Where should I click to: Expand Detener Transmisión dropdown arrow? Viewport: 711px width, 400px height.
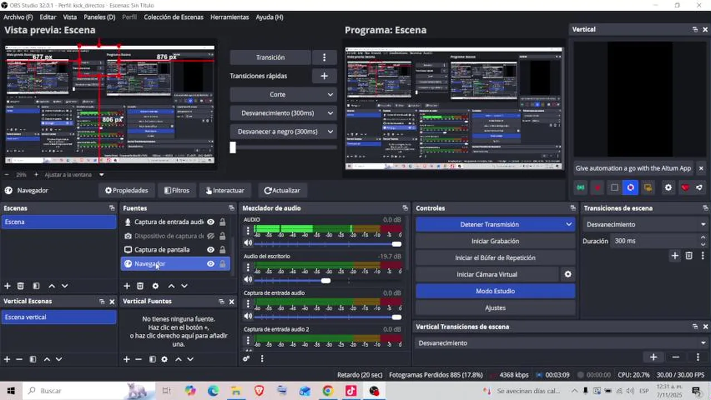coord(569,224)
